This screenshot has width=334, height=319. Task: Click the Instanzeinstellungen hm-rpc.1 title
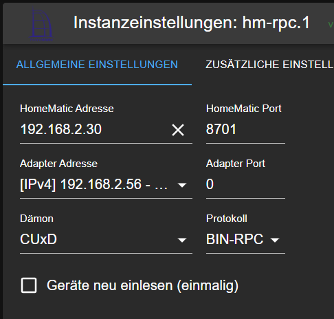click(192, 23)
